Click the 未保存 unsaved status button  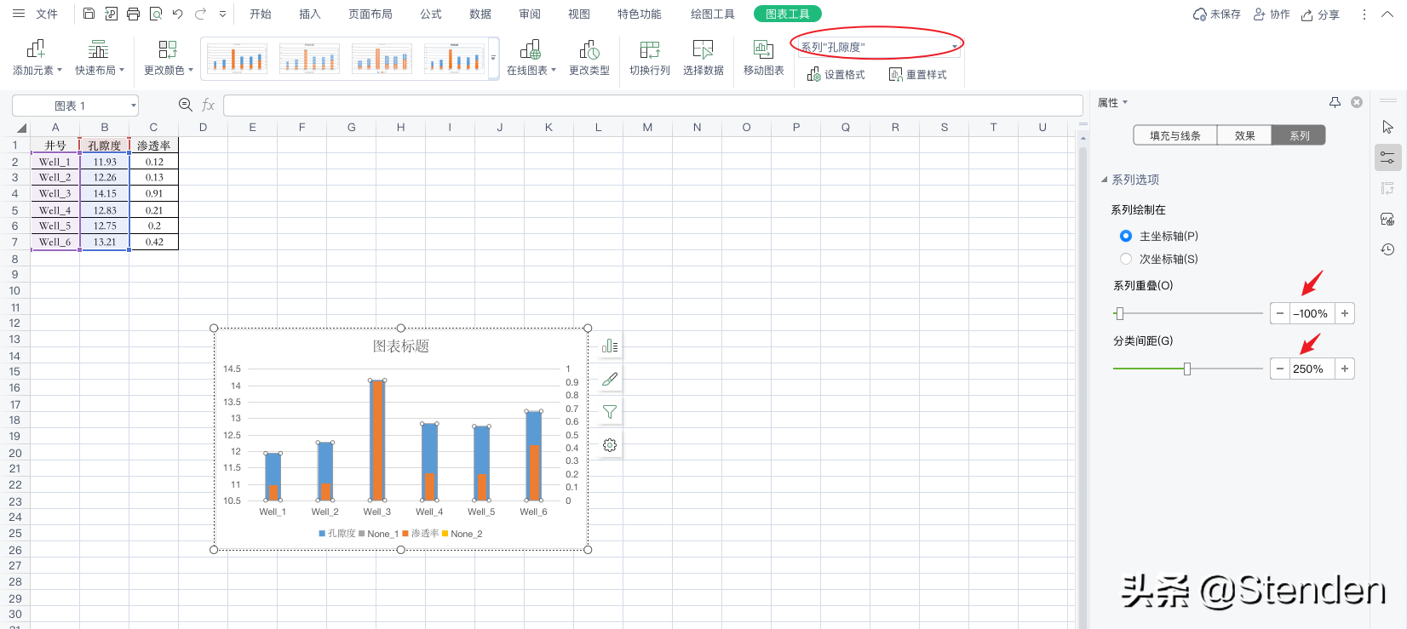tap(1217, 14)
